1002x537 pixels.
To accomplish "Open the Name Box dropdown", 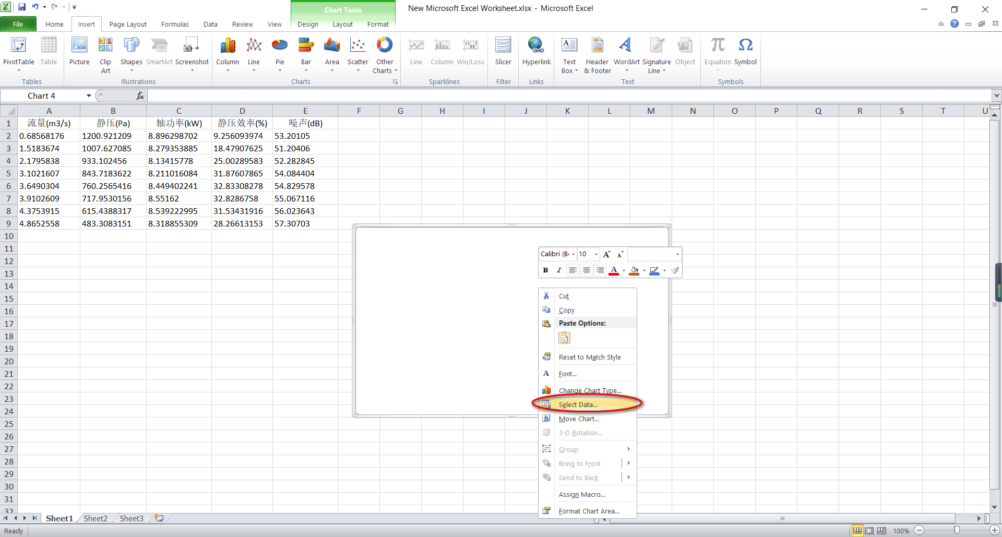I will [89, 96].
